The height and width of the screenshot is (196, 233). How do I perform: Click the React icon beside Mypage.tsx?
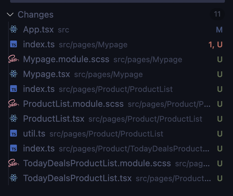(x=14, y=74)
